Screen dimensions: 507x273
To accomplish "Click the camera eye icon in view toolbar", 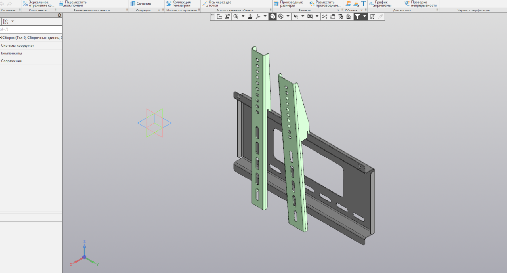I will [x=309, y=16].
